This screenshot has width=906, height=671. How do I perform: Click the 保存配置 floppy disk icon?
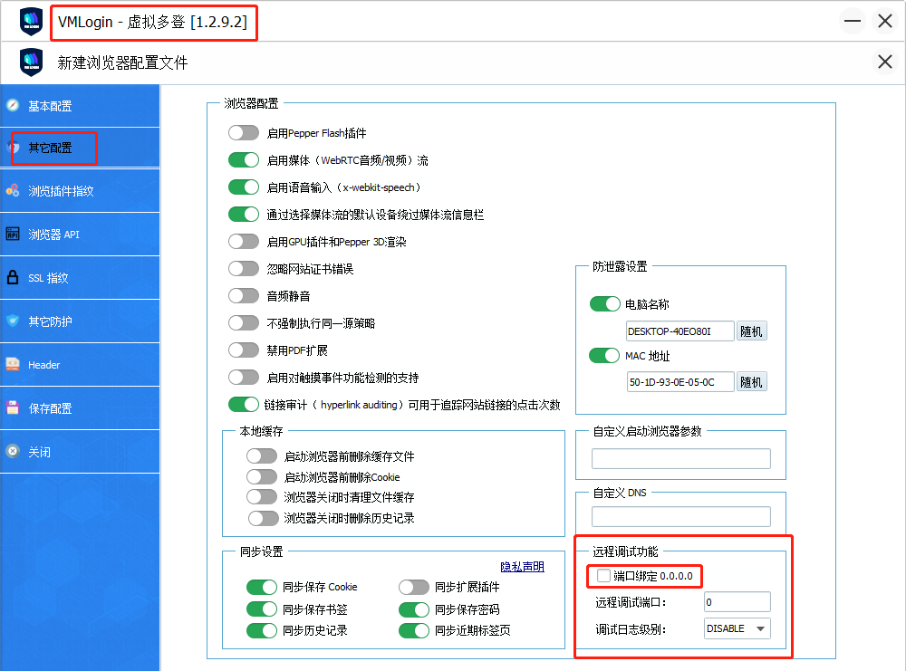point(13,408)
